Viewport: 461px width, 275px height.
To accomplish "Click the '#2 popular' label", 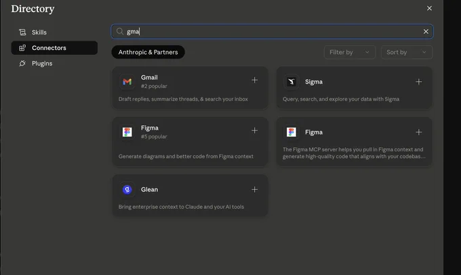I will click(154, 86).
